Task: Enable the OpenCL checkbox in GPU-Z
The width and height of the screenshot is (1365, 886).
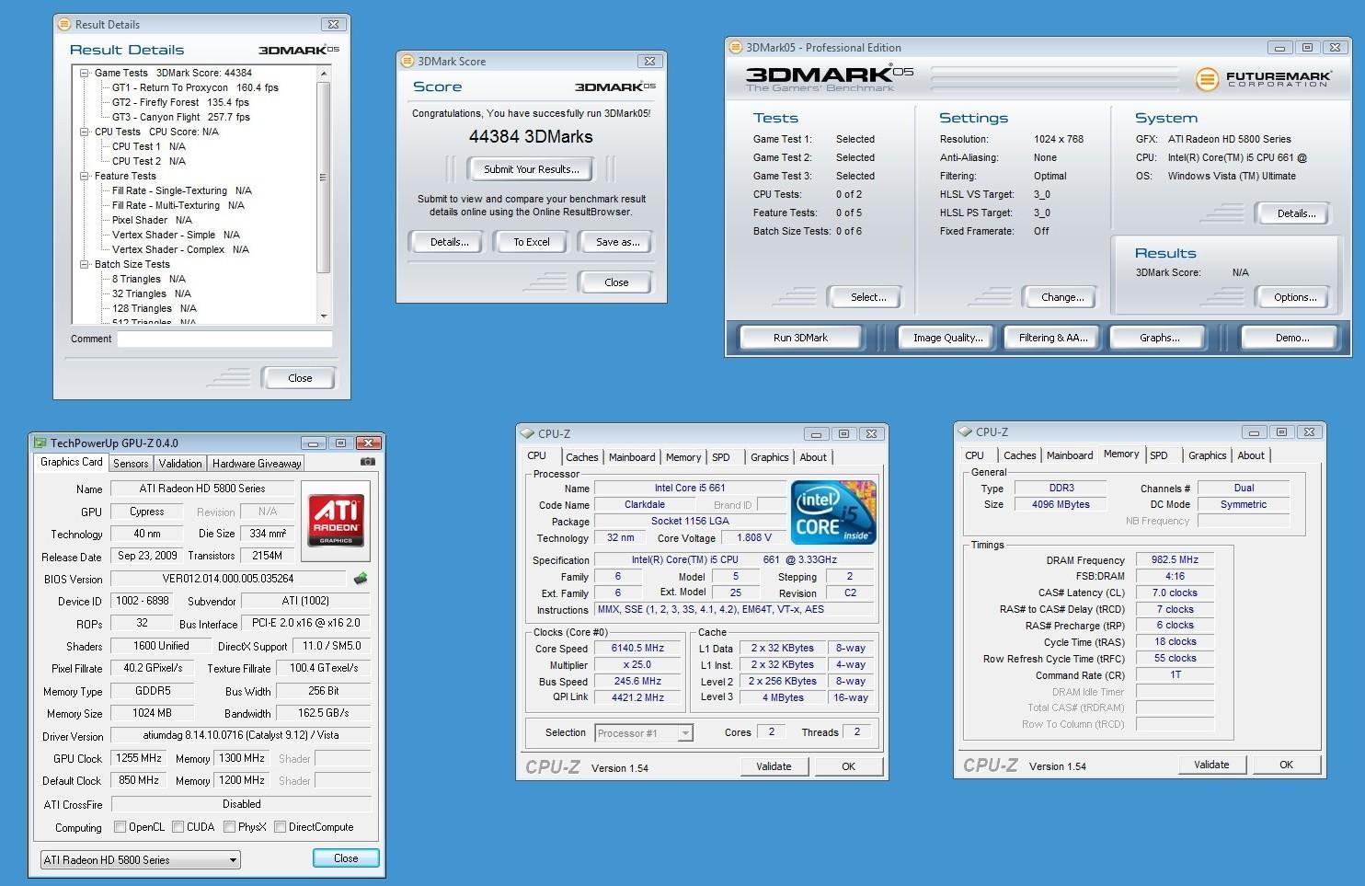Action: point(120,827)
